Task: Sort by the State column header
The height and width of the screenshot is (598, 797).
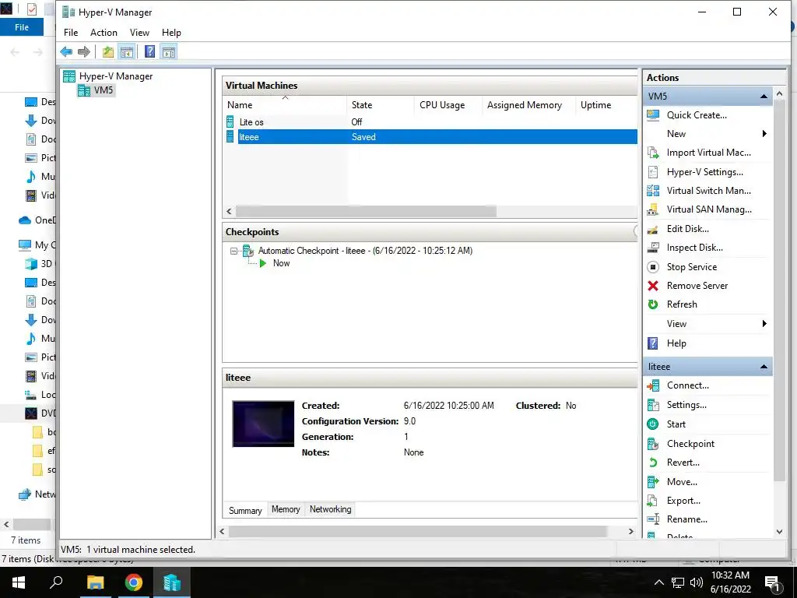Action: pyautogui.click(x=380, y=105)
